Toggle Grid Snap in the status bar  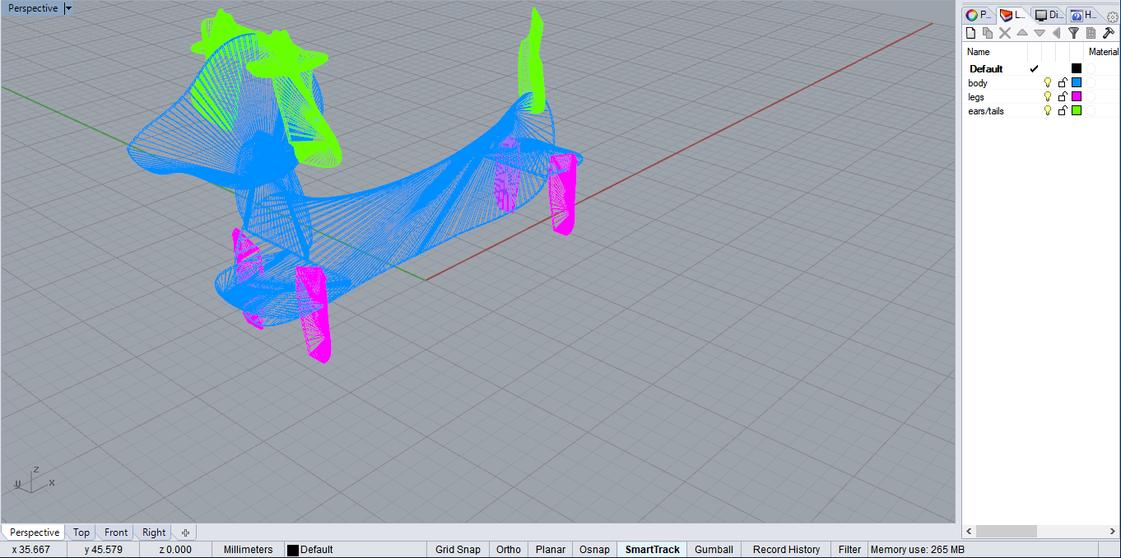tap(458, 550)
